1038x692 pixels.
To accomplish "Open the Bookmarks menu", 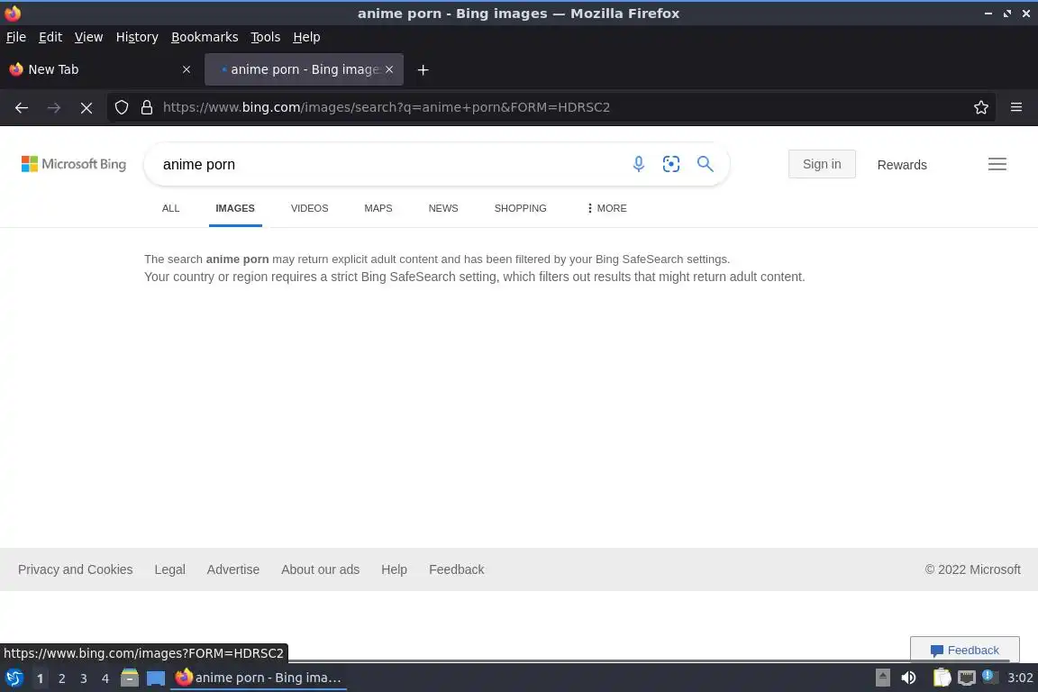I will 205,37.
